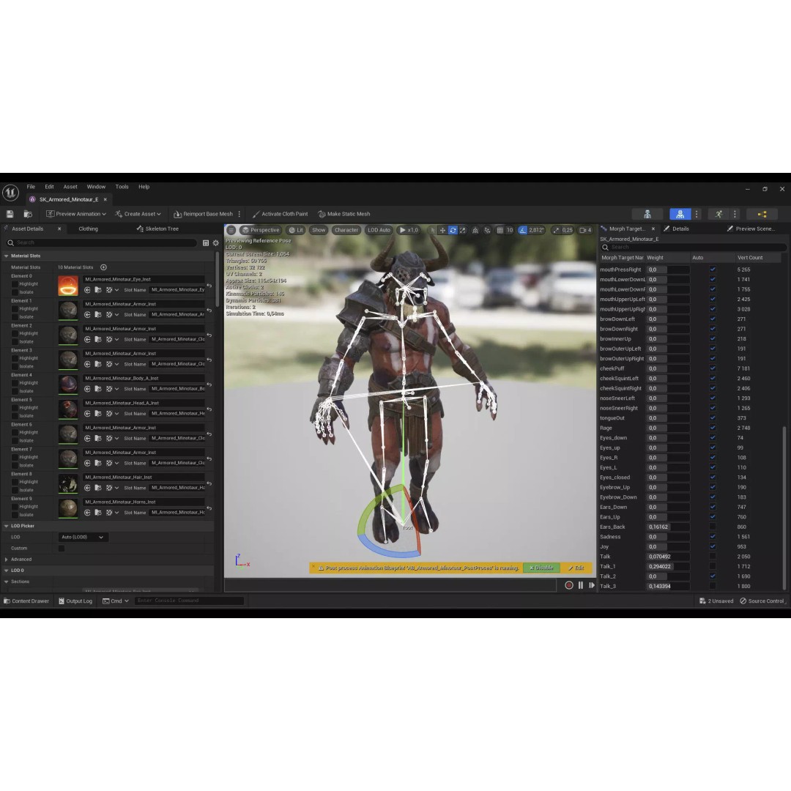Image resolution: width=791 pixels, height=791 pixels.
Task: Switch to the Preview Scene tab
Action: coord(751,229)
